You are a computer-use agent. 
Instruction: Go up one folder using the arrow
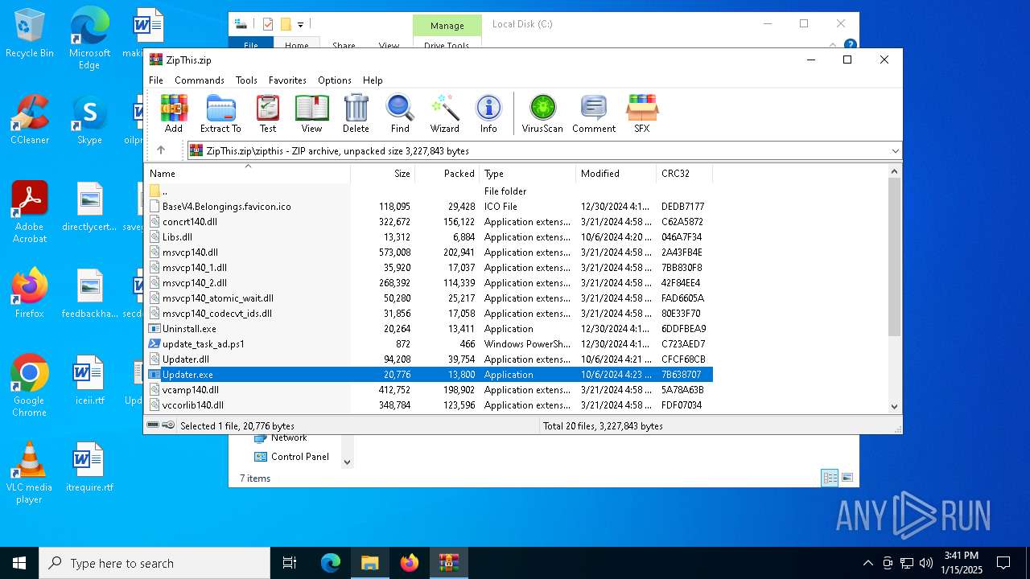[161, 150]
